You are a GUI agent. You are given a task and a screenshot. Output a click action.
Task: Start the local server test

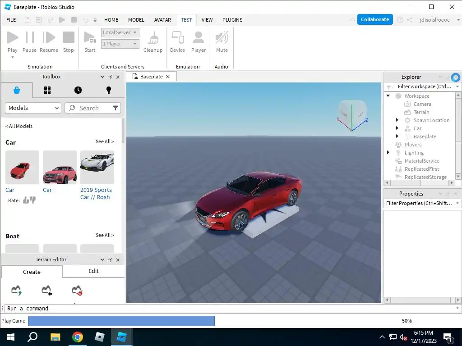coord(90,42)
